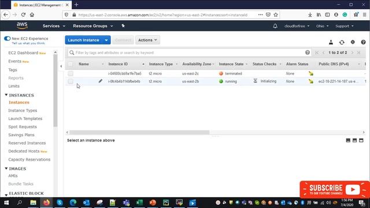Click the Launch Instance button
Image resolution: width=370 pixels, height=208 pixels.
(x=83, y=40)
